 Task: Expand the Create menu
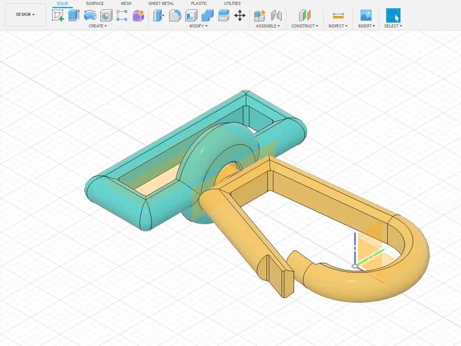[97, 26]
